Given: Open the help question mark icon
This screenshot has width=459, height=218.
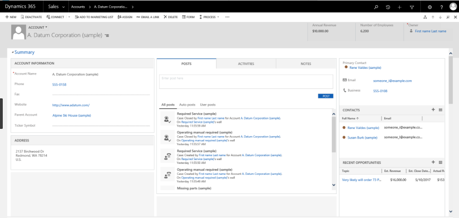Looking at the screenshot, I should point(442,7).
